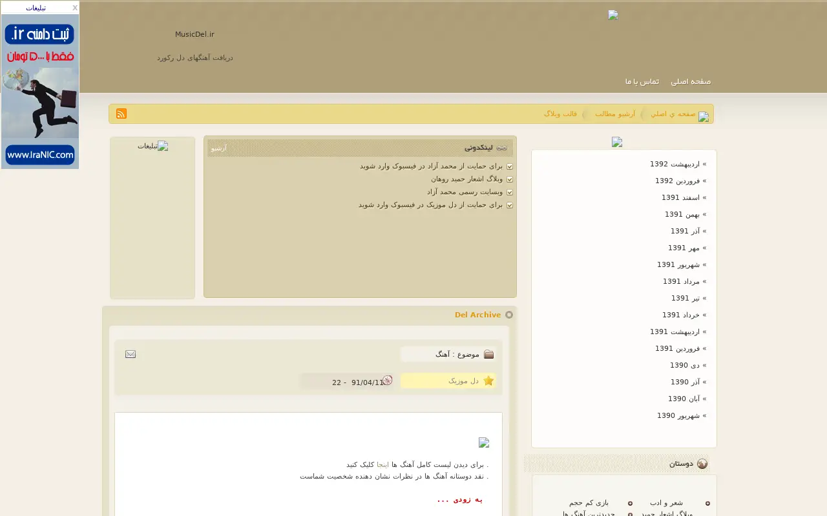Click check mark beside برای حمایت از دل موزیک
This screenshot has width=827, height=516.
pyautogui.click(x=510, y=205)
